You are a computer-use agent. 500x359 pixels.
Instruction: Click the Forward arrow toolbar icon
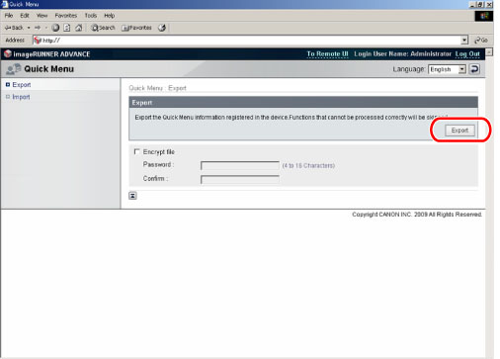[38, 28]
